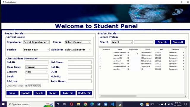This screenshot has width=190, height=107.
Task: Open Task View in the taskbar
Action: point(64,104)
